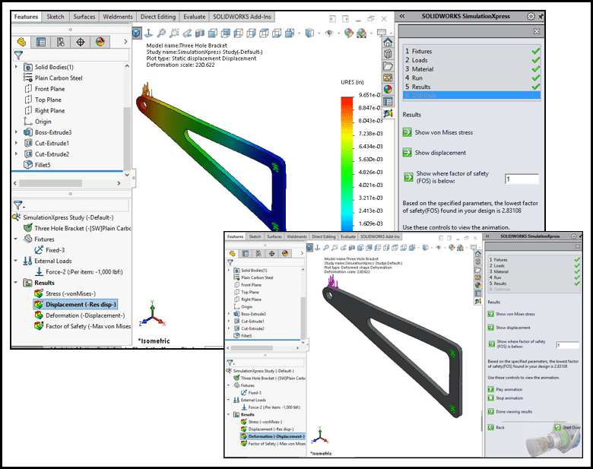The image size is (593, 469).
Task: Open ConfigurationManager tab in upper window
Action: click(61, 42)
